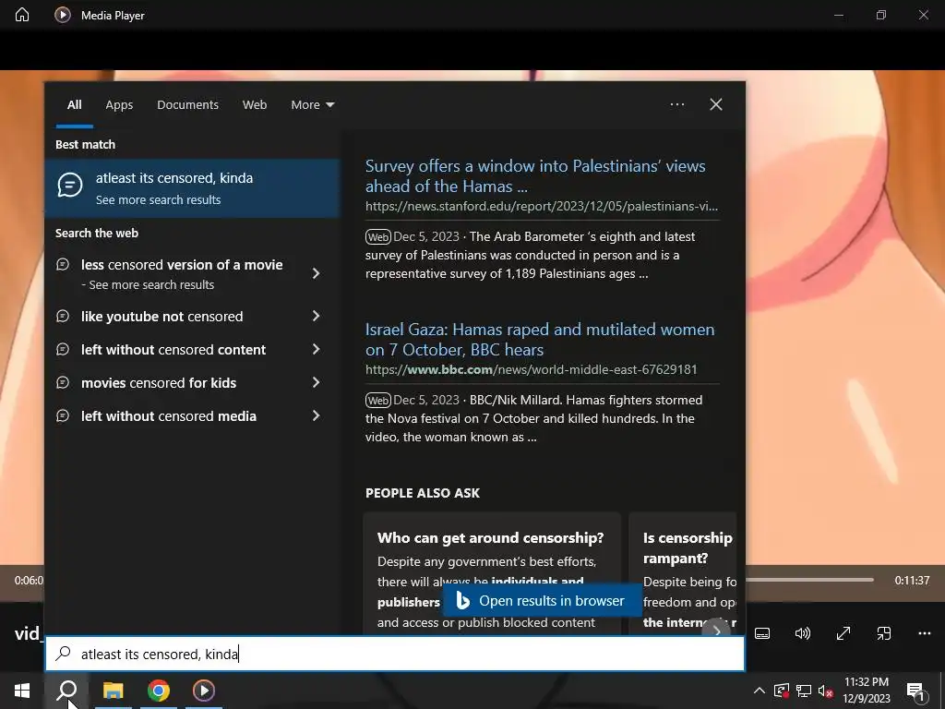Open 'Who can get around censorship?' card
945x709 pixels.
point(492,572)
